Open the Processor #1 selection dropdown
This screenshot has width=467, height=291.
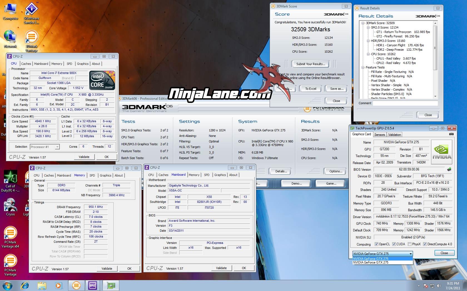45,147
